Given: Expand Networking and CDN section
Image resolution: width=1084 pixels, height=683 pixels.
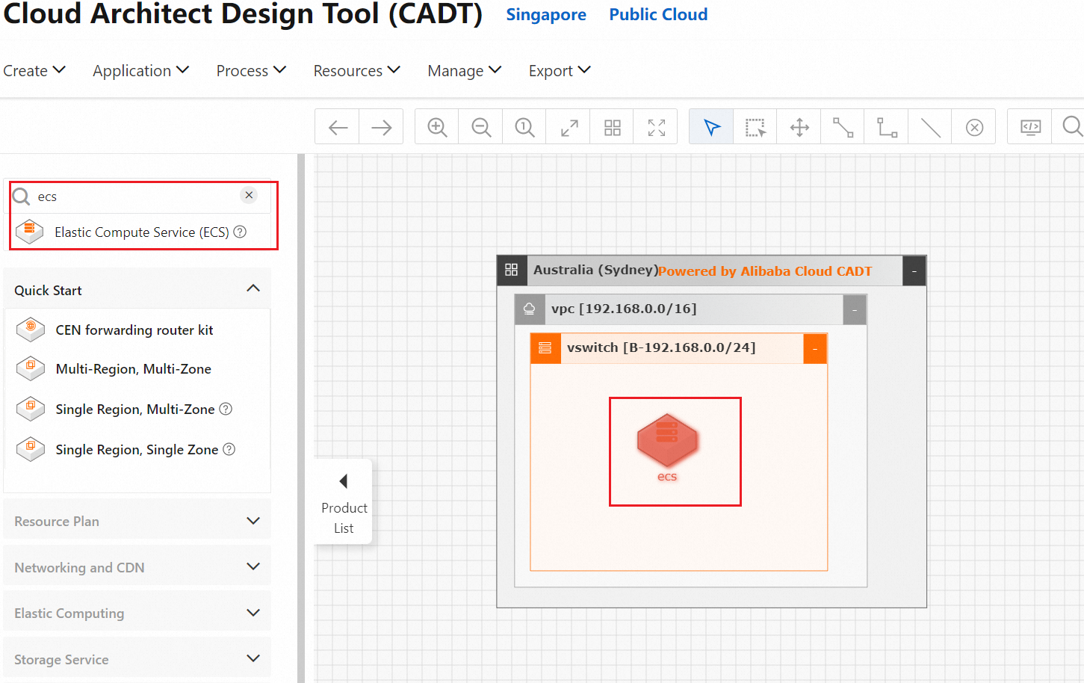Looking at the screenshot, I should click(253, 566).
